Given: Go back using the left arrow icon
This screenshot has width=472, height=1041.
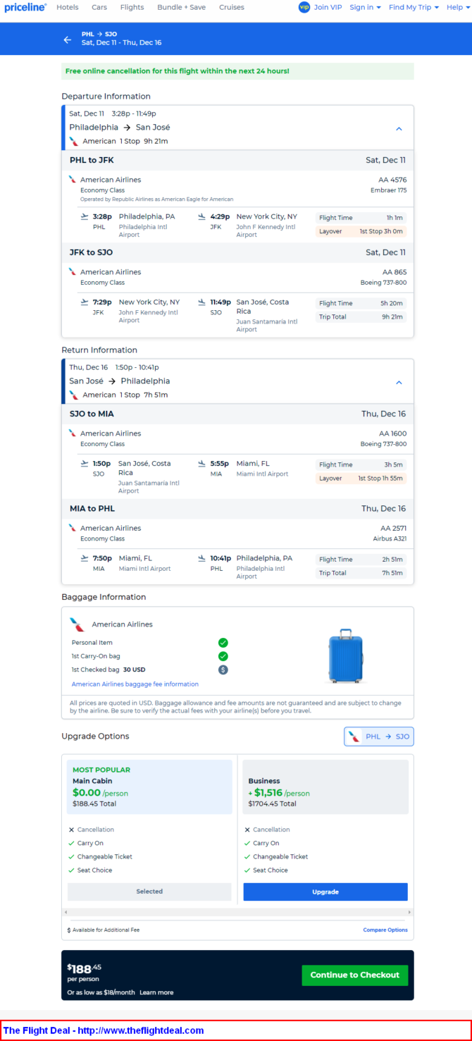Looking at the screenshot, I should point(68,39).
